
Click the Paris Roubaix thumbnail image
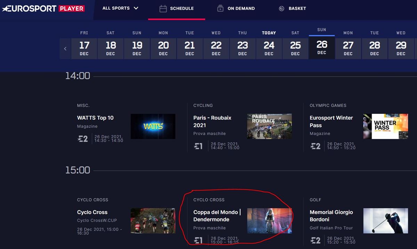(269, 126)
